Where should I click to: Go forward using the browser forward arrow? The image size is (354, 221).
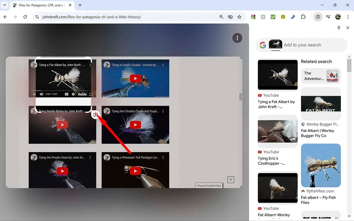point(15,17)
